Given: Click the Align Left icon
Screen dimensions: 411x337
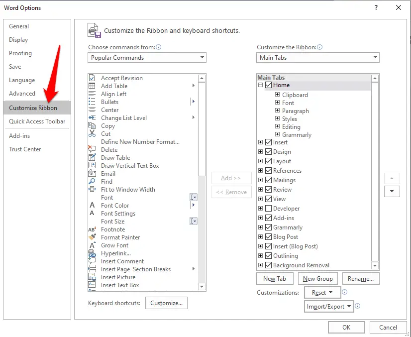Looking at the screenshot, I should 92,94.
